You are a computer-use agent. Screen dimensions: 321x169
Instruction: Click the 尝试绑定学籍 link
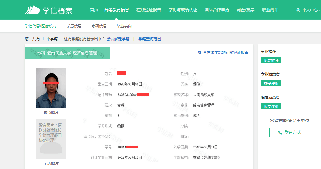(x=118, y=39)
